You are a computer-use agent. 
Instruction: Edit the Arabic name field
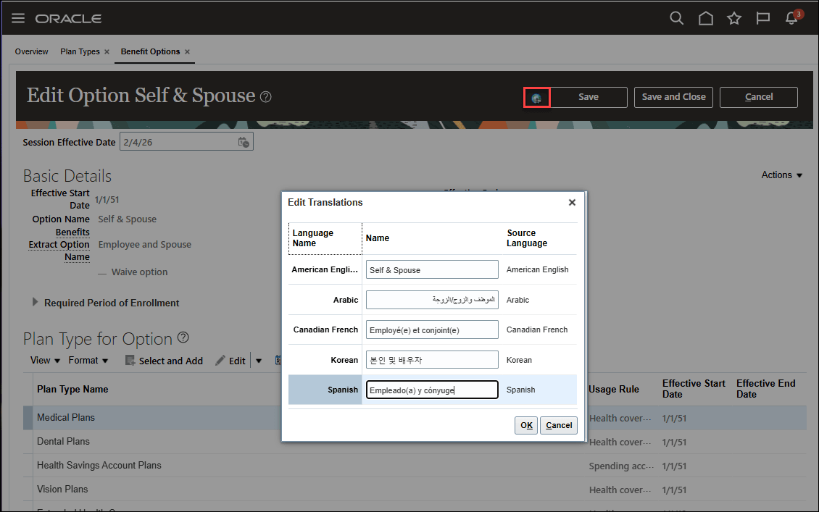point(432,300)
